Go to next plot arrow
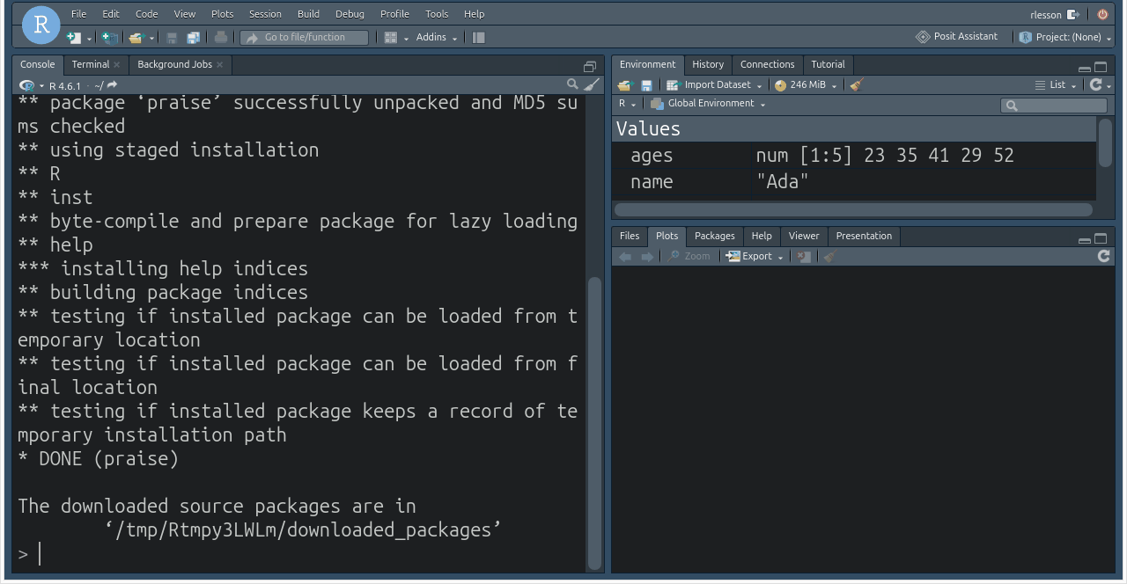 coord(647,257)
